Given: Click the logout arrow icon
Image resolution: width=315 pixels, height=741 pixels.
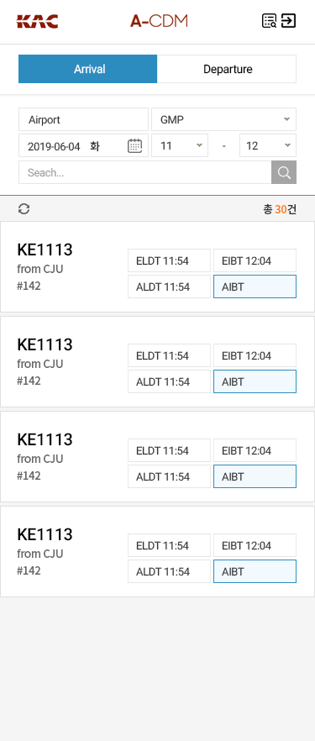Looking at the screenshot, I should [288, 21].
